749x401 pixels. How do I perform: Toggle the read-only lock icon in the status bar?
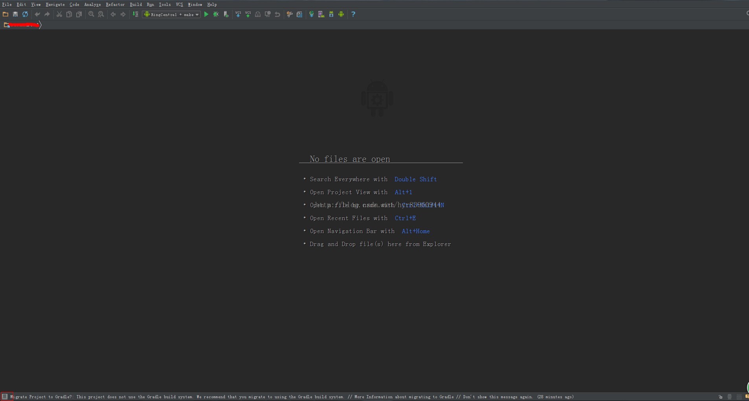[x=720, y=397]
